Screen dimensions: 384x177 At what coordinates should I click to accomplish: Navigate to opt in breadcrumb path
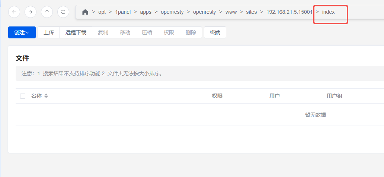(x=102, y=12)
